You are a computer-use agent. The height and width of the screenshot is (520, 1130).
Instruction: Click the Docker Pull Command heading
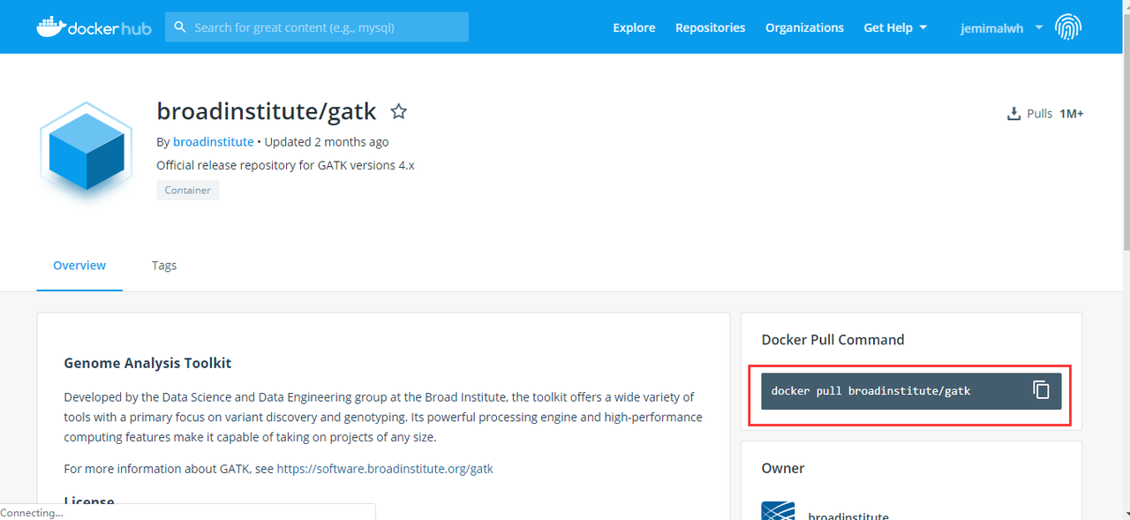pos(832,339)
